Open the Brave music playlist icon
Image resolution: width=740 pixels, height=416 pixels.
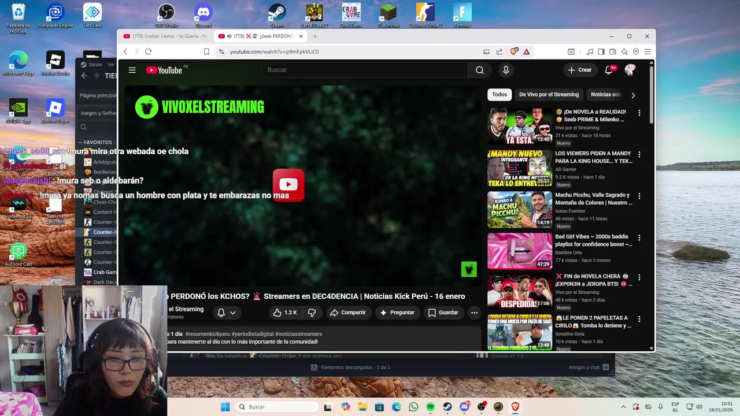[590, 51]
